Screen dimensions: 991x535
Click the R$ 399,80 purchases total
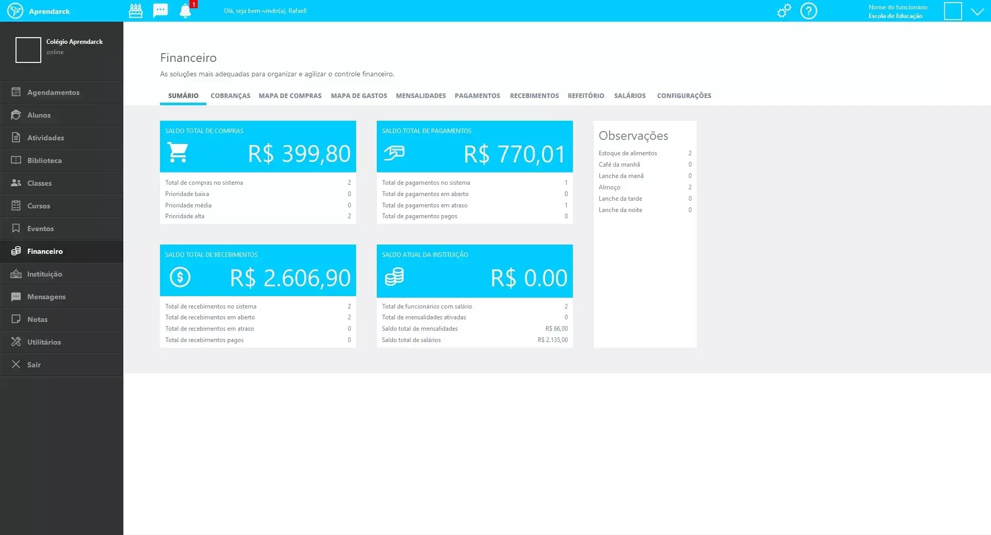click(x=299, y=154)
